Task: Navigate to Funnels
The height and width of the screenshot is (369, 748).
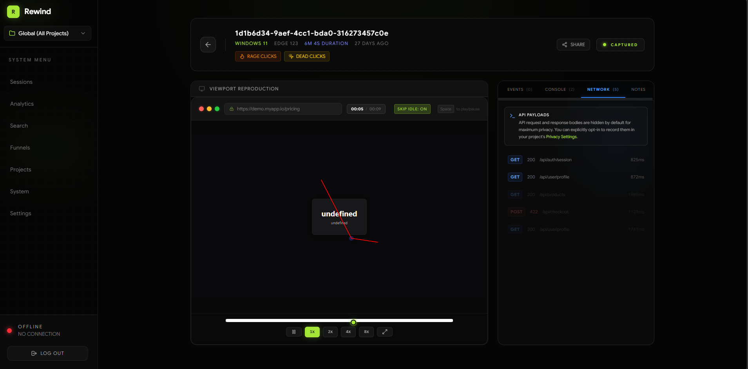Action: [20, 148]
